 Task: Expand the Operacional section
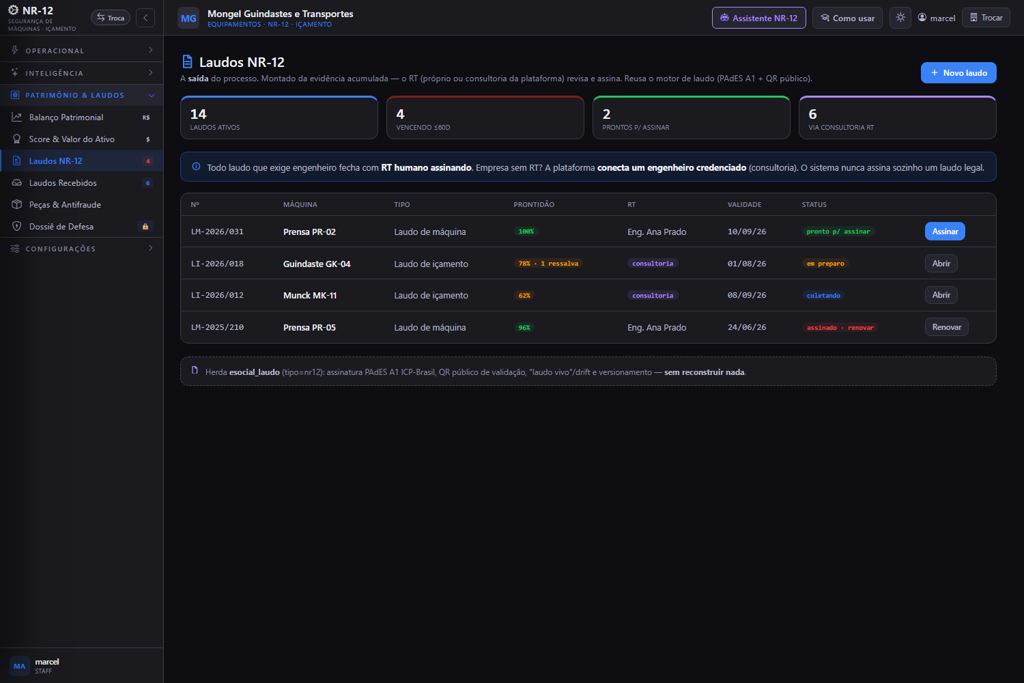tap(81, 51)
